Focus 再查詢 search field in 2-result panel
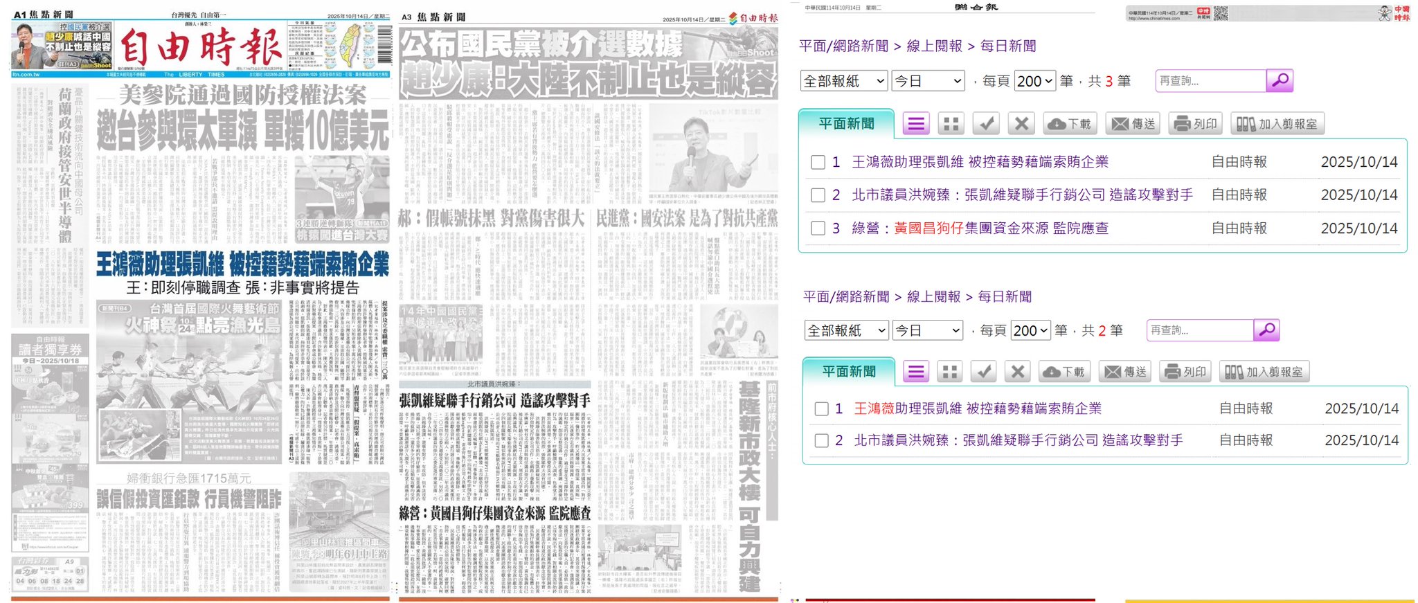The width and height of the screenshot is (1418, 603). pos(1200,330)
